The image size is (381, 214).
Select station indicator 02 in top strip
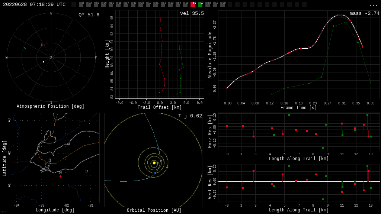pos(89,4)
